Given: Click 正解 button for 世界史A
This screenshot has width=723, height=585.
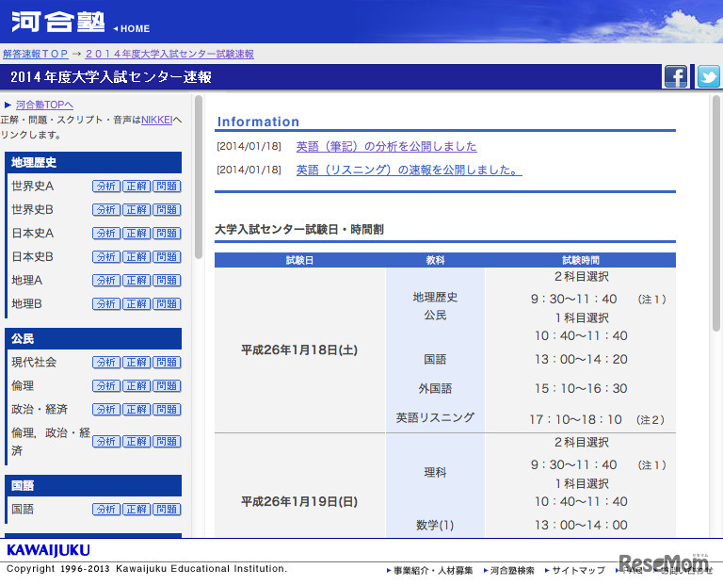Looking at the screenshot, I should (137, 186).
